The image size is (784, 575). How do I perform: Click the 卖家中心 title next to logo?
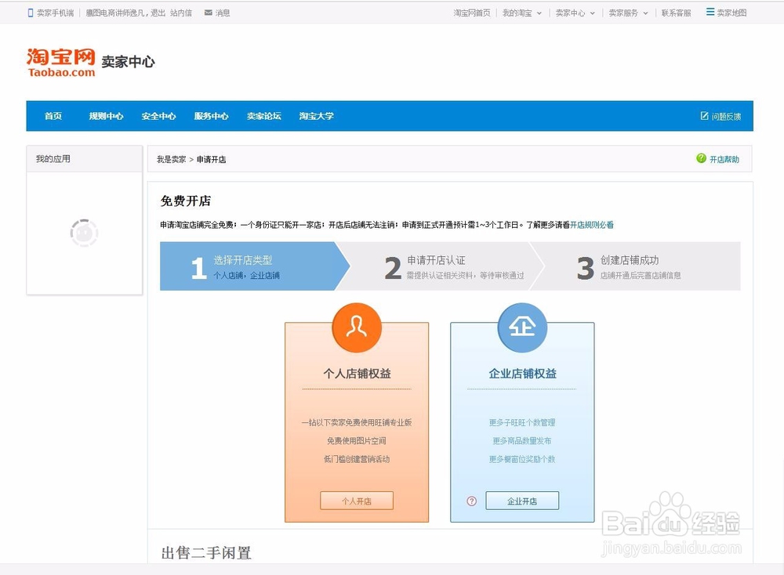pos(128,62)
